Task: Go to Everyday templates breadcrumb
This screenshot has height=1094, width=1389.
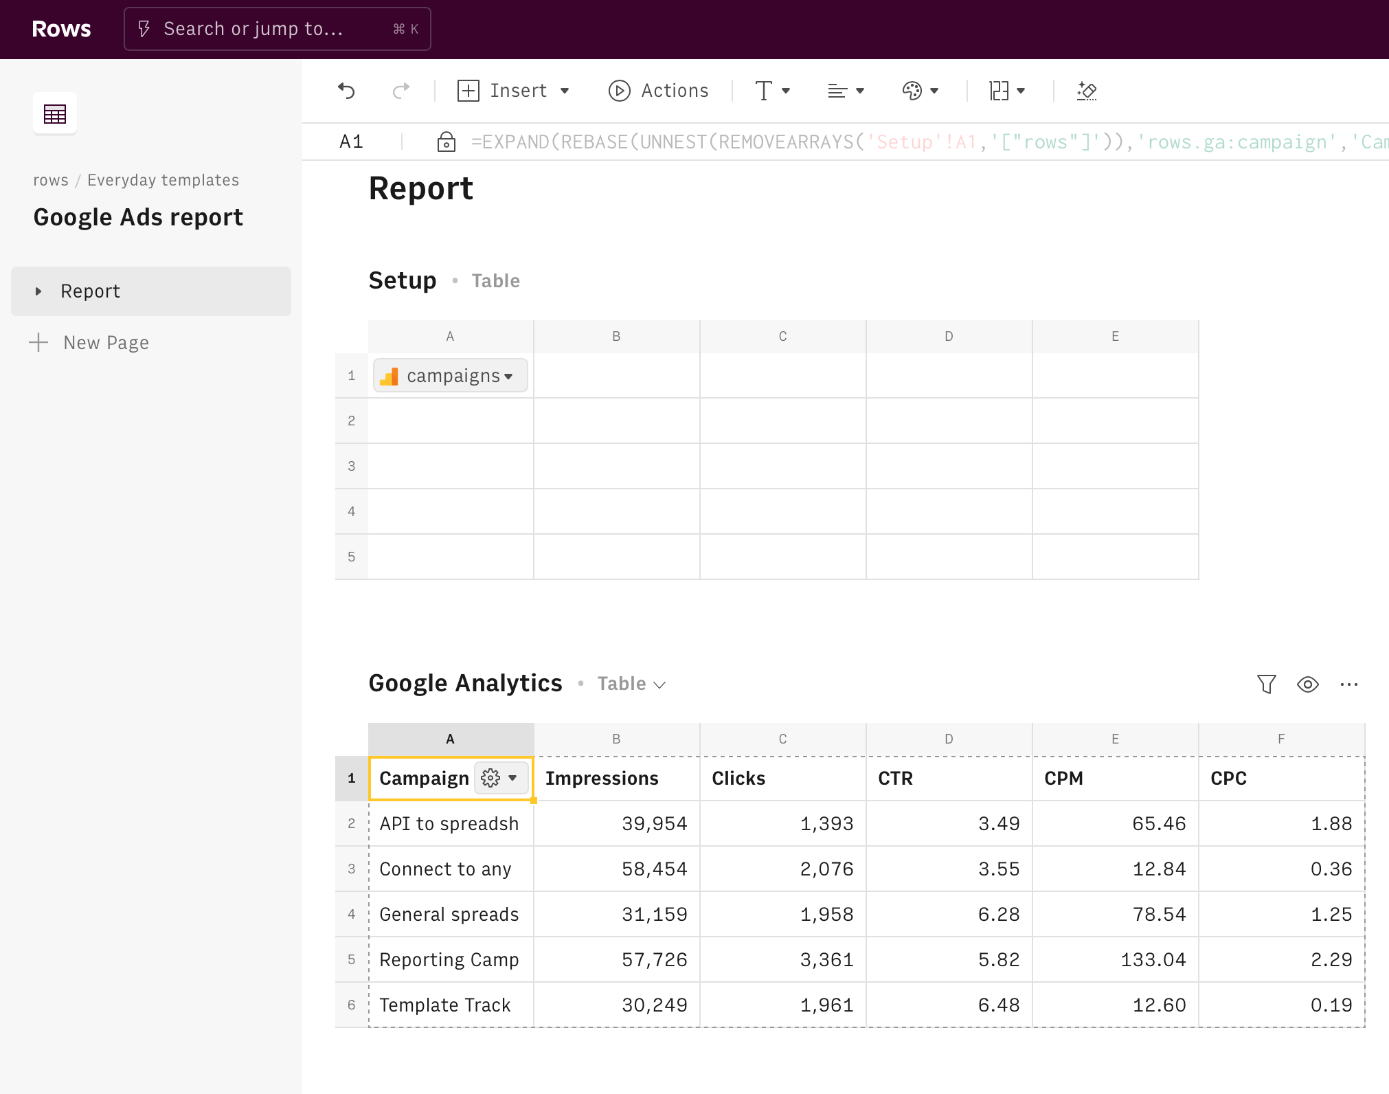Action: tap(163, 180)
